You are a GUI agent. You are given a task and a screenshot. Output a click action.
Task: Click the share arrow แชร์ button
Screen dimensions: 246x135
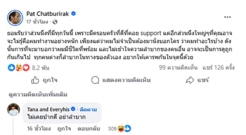pos(197,80)
